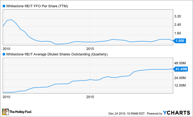Open The Motley Fool text link

21,111
